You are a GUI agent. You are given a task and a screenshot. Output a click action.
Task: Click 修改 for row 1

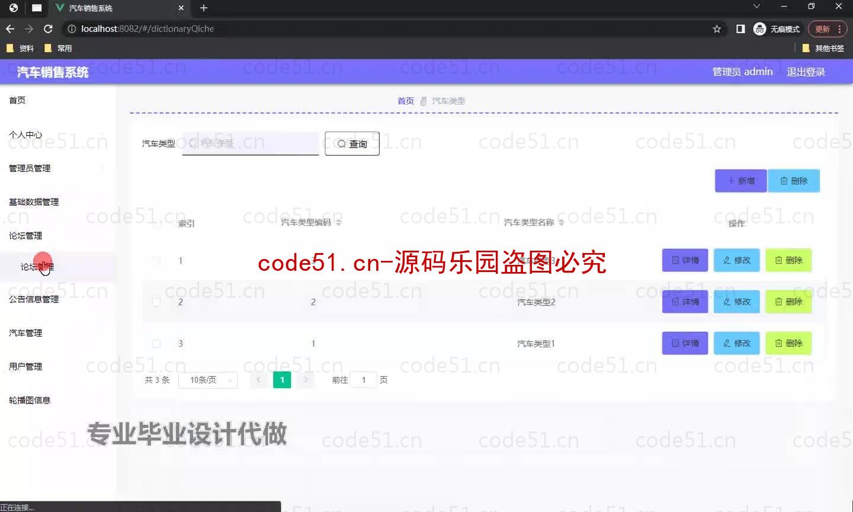pyautogui.click(x=737, y=260)
